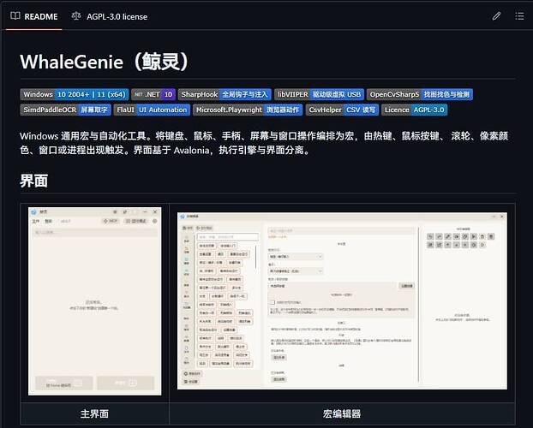Screen dimensions: 533x428
Task: Click the CsvHelper CSV badge
Action: click(x=342, y=110)
